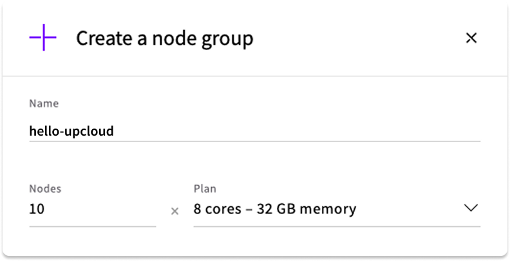The width and height of the screenshot is (510, 261).
Task: Click the "Name" field label
Action: [44, 103]
